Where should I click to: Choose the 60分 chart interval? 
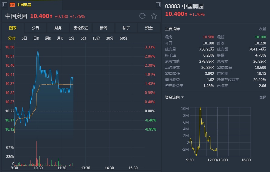[x=124, y=38]
